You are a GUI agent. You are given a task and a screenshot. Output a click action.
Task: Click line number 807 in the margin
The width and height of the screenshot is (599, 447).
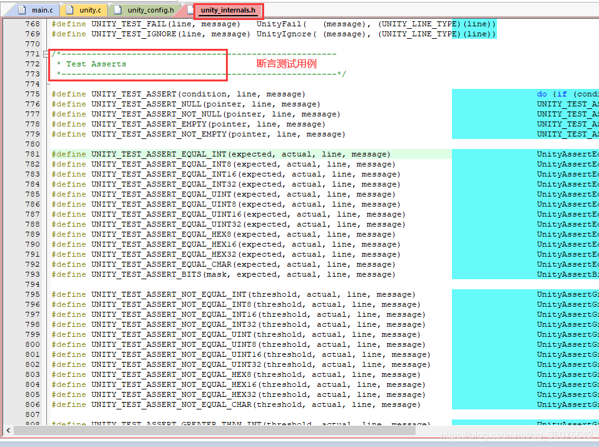pyautogui.click(x=31, y=414)
